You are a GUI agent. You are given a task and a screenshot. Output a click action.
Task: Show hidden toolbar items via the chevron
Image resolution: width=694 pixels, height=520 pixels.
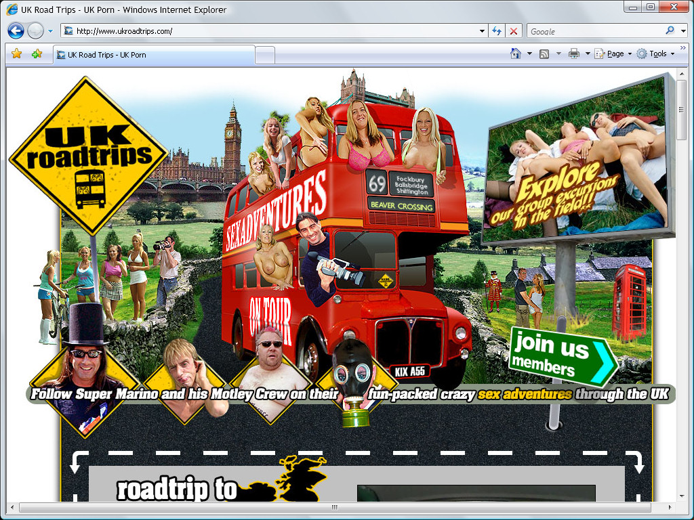(x=683, y=48)
